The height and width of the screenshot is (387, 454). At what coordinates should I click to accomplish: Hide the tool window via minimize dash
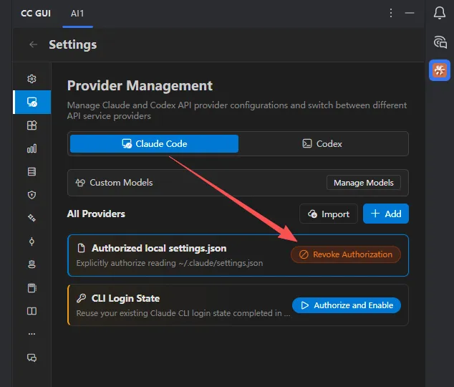tap(410, 13)
